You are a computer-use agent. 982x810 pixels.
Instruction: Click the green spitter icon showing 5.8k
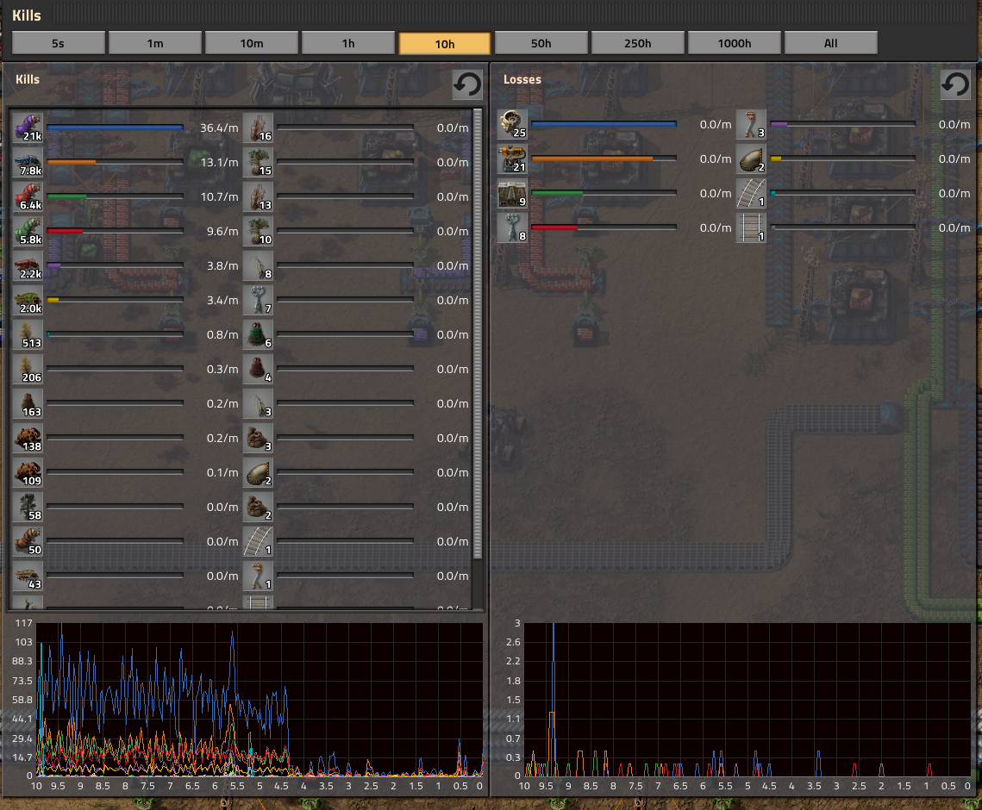28,231
